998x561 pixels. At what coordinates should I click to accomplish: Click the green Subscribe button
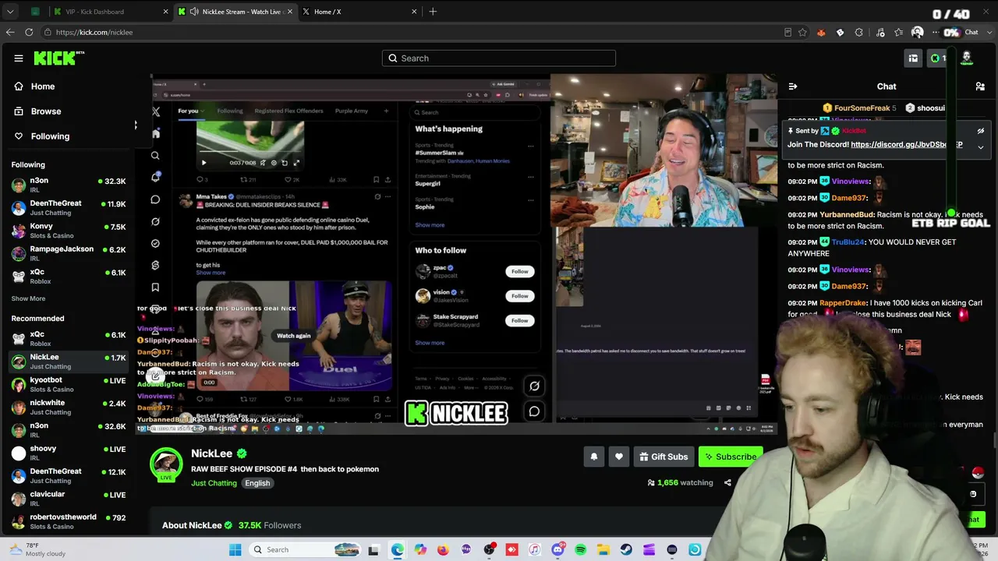731,457
